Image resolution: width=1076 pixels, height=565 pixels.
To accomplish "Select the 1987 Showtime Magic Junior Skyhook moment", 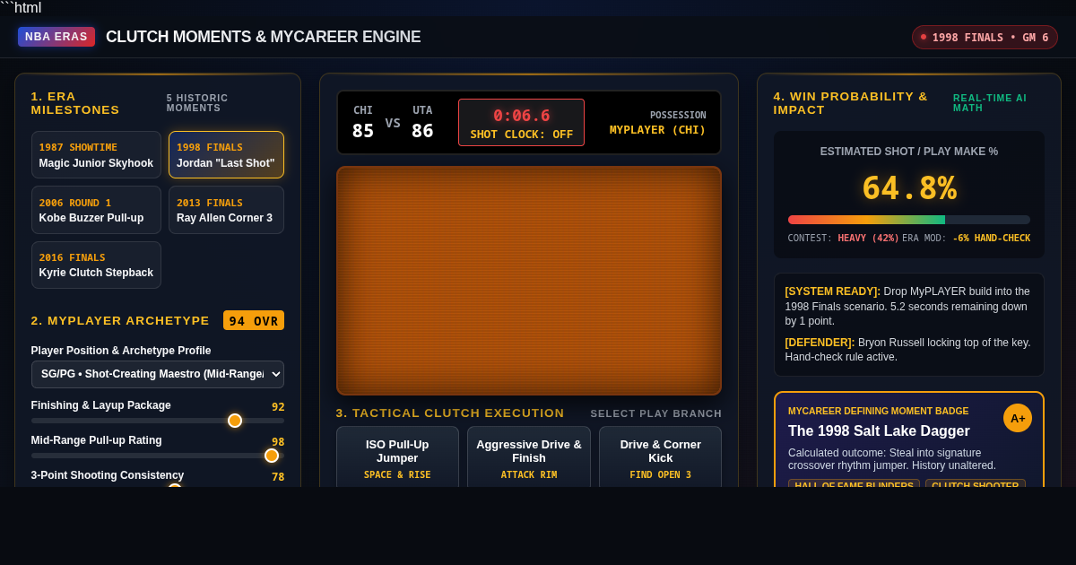I will 96,155.
